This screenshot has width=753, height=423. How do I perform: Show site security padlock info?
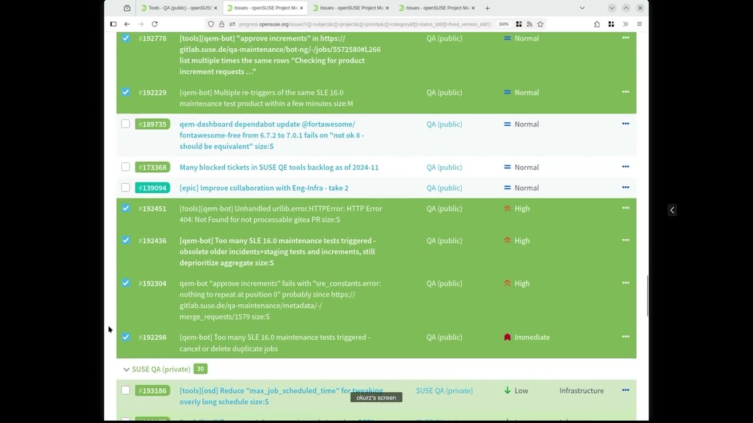click(x=222, y=24)
